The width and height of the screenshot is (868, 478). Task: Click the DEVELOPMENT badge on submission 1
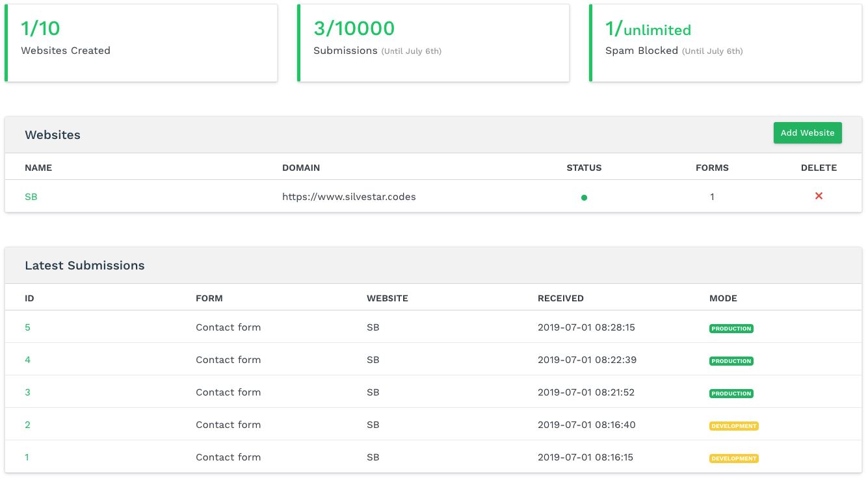[x=734, y=459]
